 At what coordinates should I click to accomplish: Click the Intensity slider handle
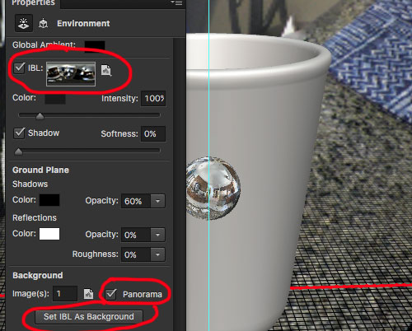[40, 116]
